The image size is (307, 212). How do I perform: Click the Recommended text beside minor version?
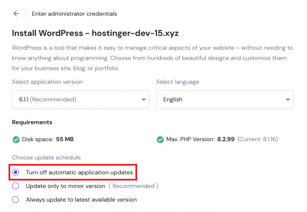pyautogui.click(x=134, y=186)
